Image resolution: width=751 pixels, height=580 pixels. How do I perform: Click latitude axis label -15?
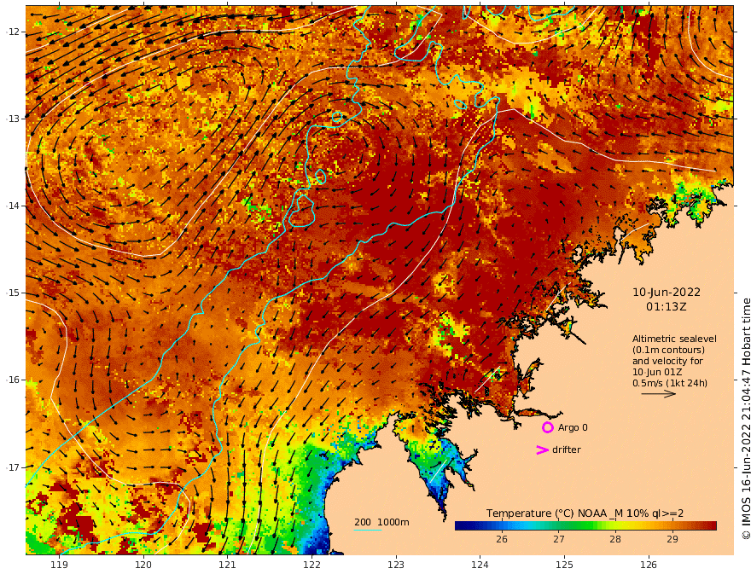point(14,293)
